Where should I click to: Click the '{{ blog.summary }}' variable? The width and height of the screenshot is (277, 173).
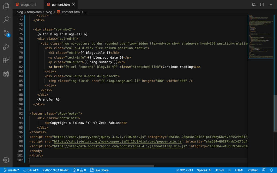101,62
